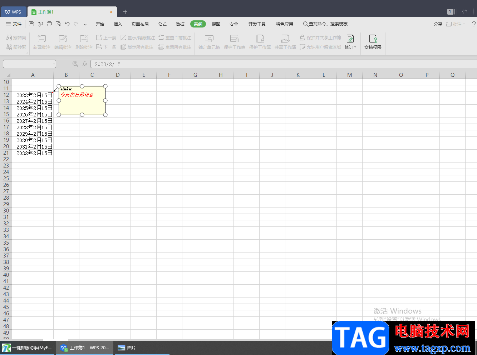477x355 pixels.
Task: Click the formula bar showing 2023/2/15
Action: 284,64
